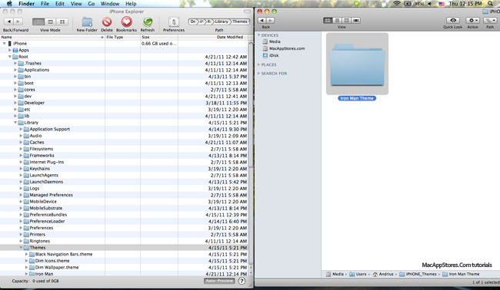500x290 pixels.
Task: Open the Action gear dropdown
Action: tap(472, 21)
